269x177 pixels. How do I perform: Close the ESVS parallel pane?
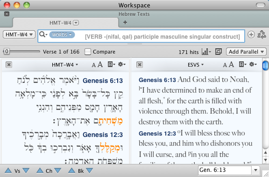pyautogui.click(x=140, y=65)
